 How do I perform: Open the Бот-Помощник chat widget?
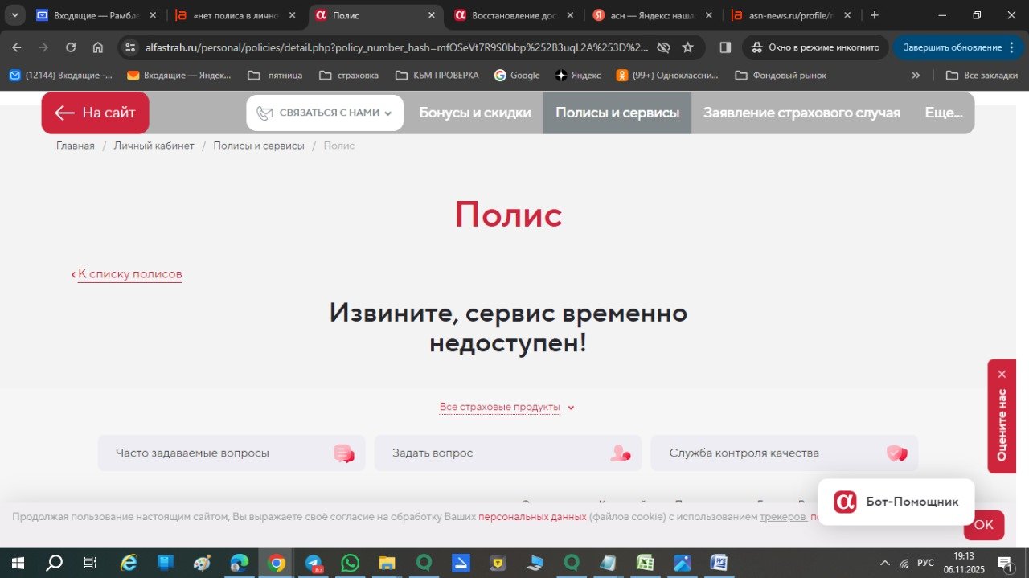coord(896,502)
